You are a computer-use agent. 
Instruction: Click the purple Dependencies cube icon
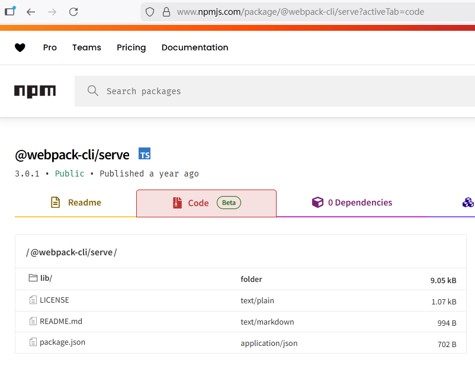(x=318, y=203)
